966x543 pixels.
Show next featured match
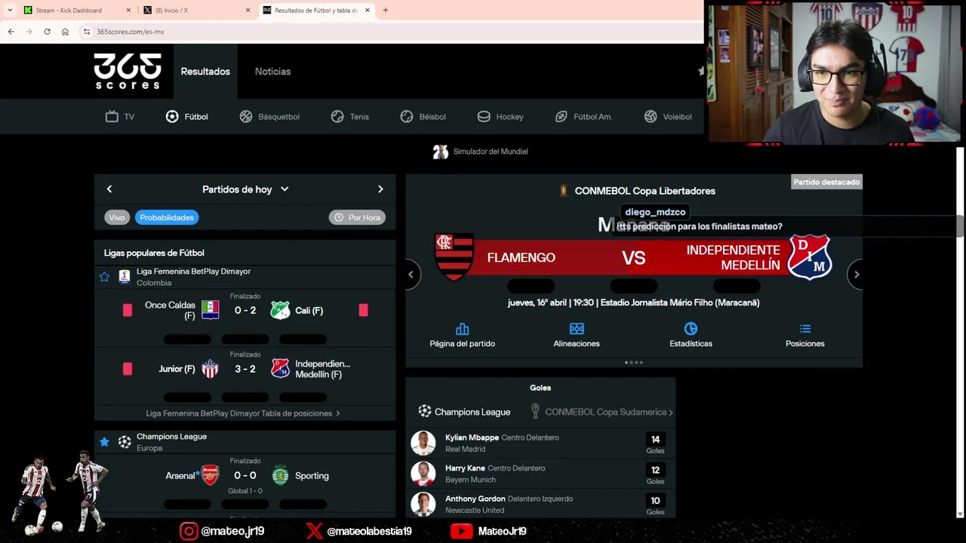(x=857, y=275)
